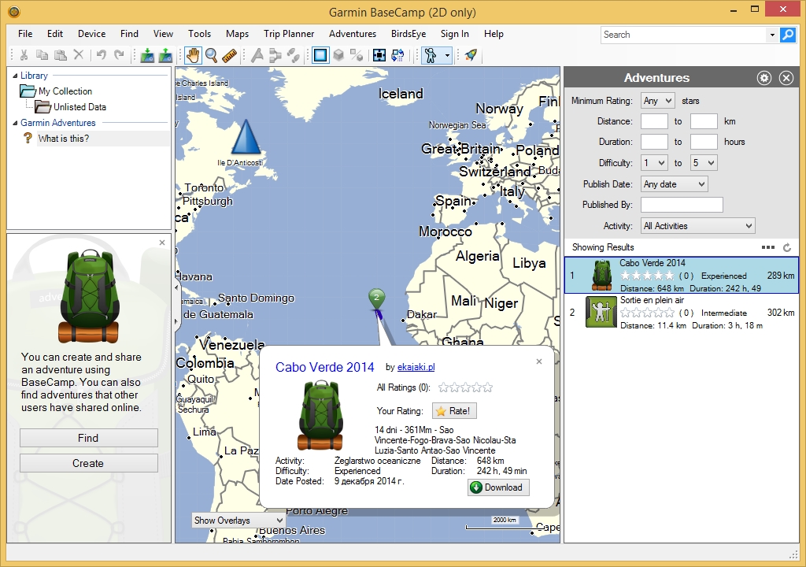Click the green map marker numbered 2
The image size is (806, 567).
pyautogui.click(x=377, y=298)
